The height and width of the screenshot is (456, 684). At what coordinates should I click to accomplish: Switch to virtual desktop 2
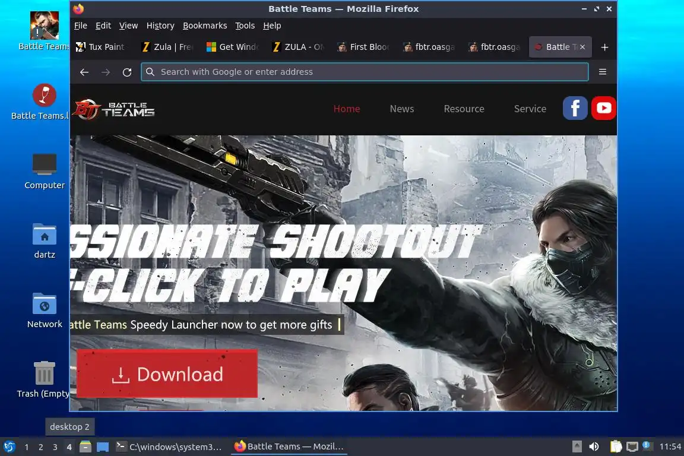tap(40, 447)
